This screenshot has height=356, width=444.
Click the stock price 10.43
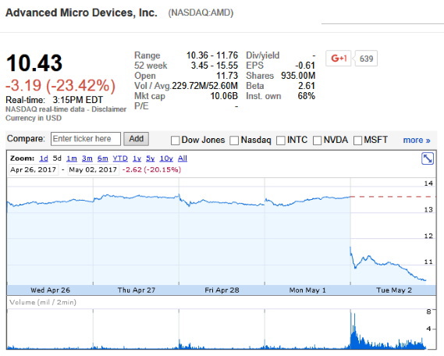click(34, 63)
